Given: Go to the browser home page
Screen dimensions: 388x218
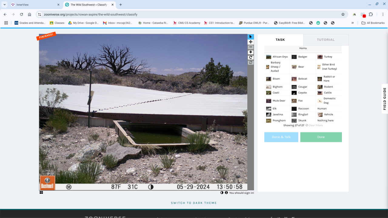Looking at the screenshot, I should click(x=29, y=14).
